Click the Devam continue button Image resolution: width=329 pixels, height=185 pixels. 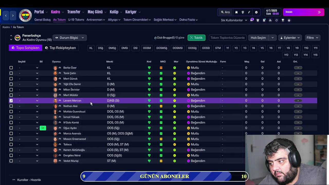click(x=304, y=12)
